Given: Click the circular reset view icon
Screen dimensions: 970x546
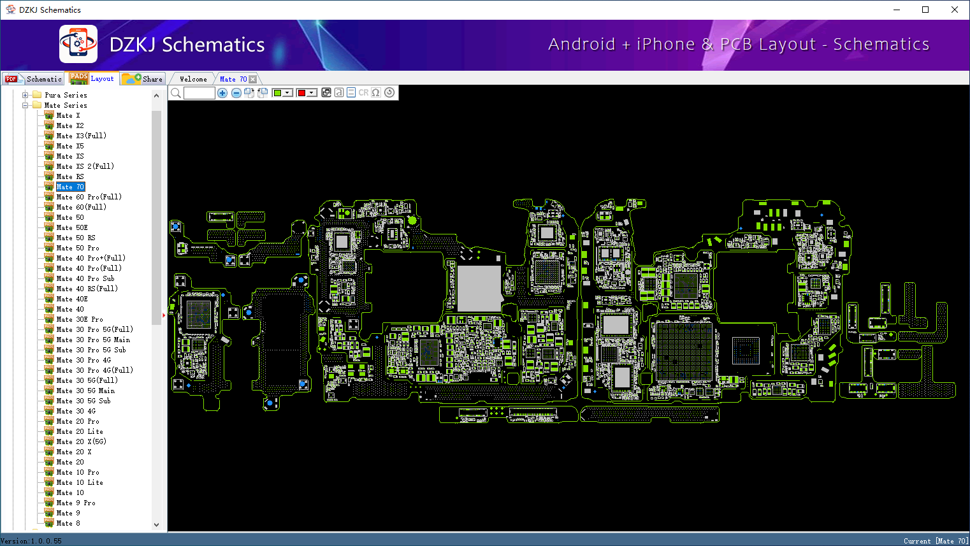Looking at the screenshot, I should 389,92.
